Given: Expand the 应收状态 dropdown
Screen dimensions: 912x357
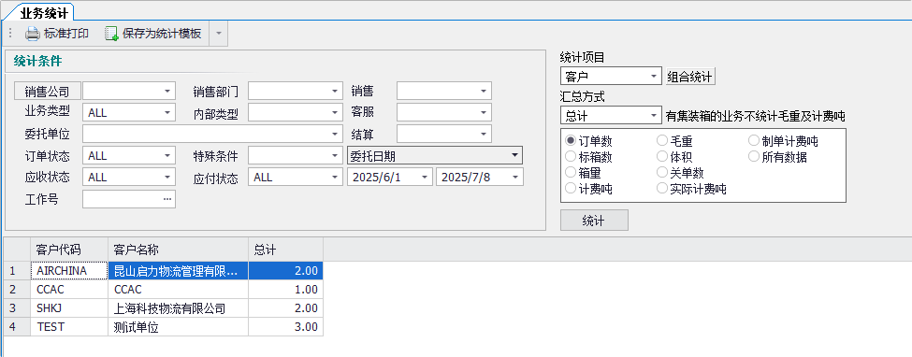Looking at the screenshot, I should pos(167,178).
